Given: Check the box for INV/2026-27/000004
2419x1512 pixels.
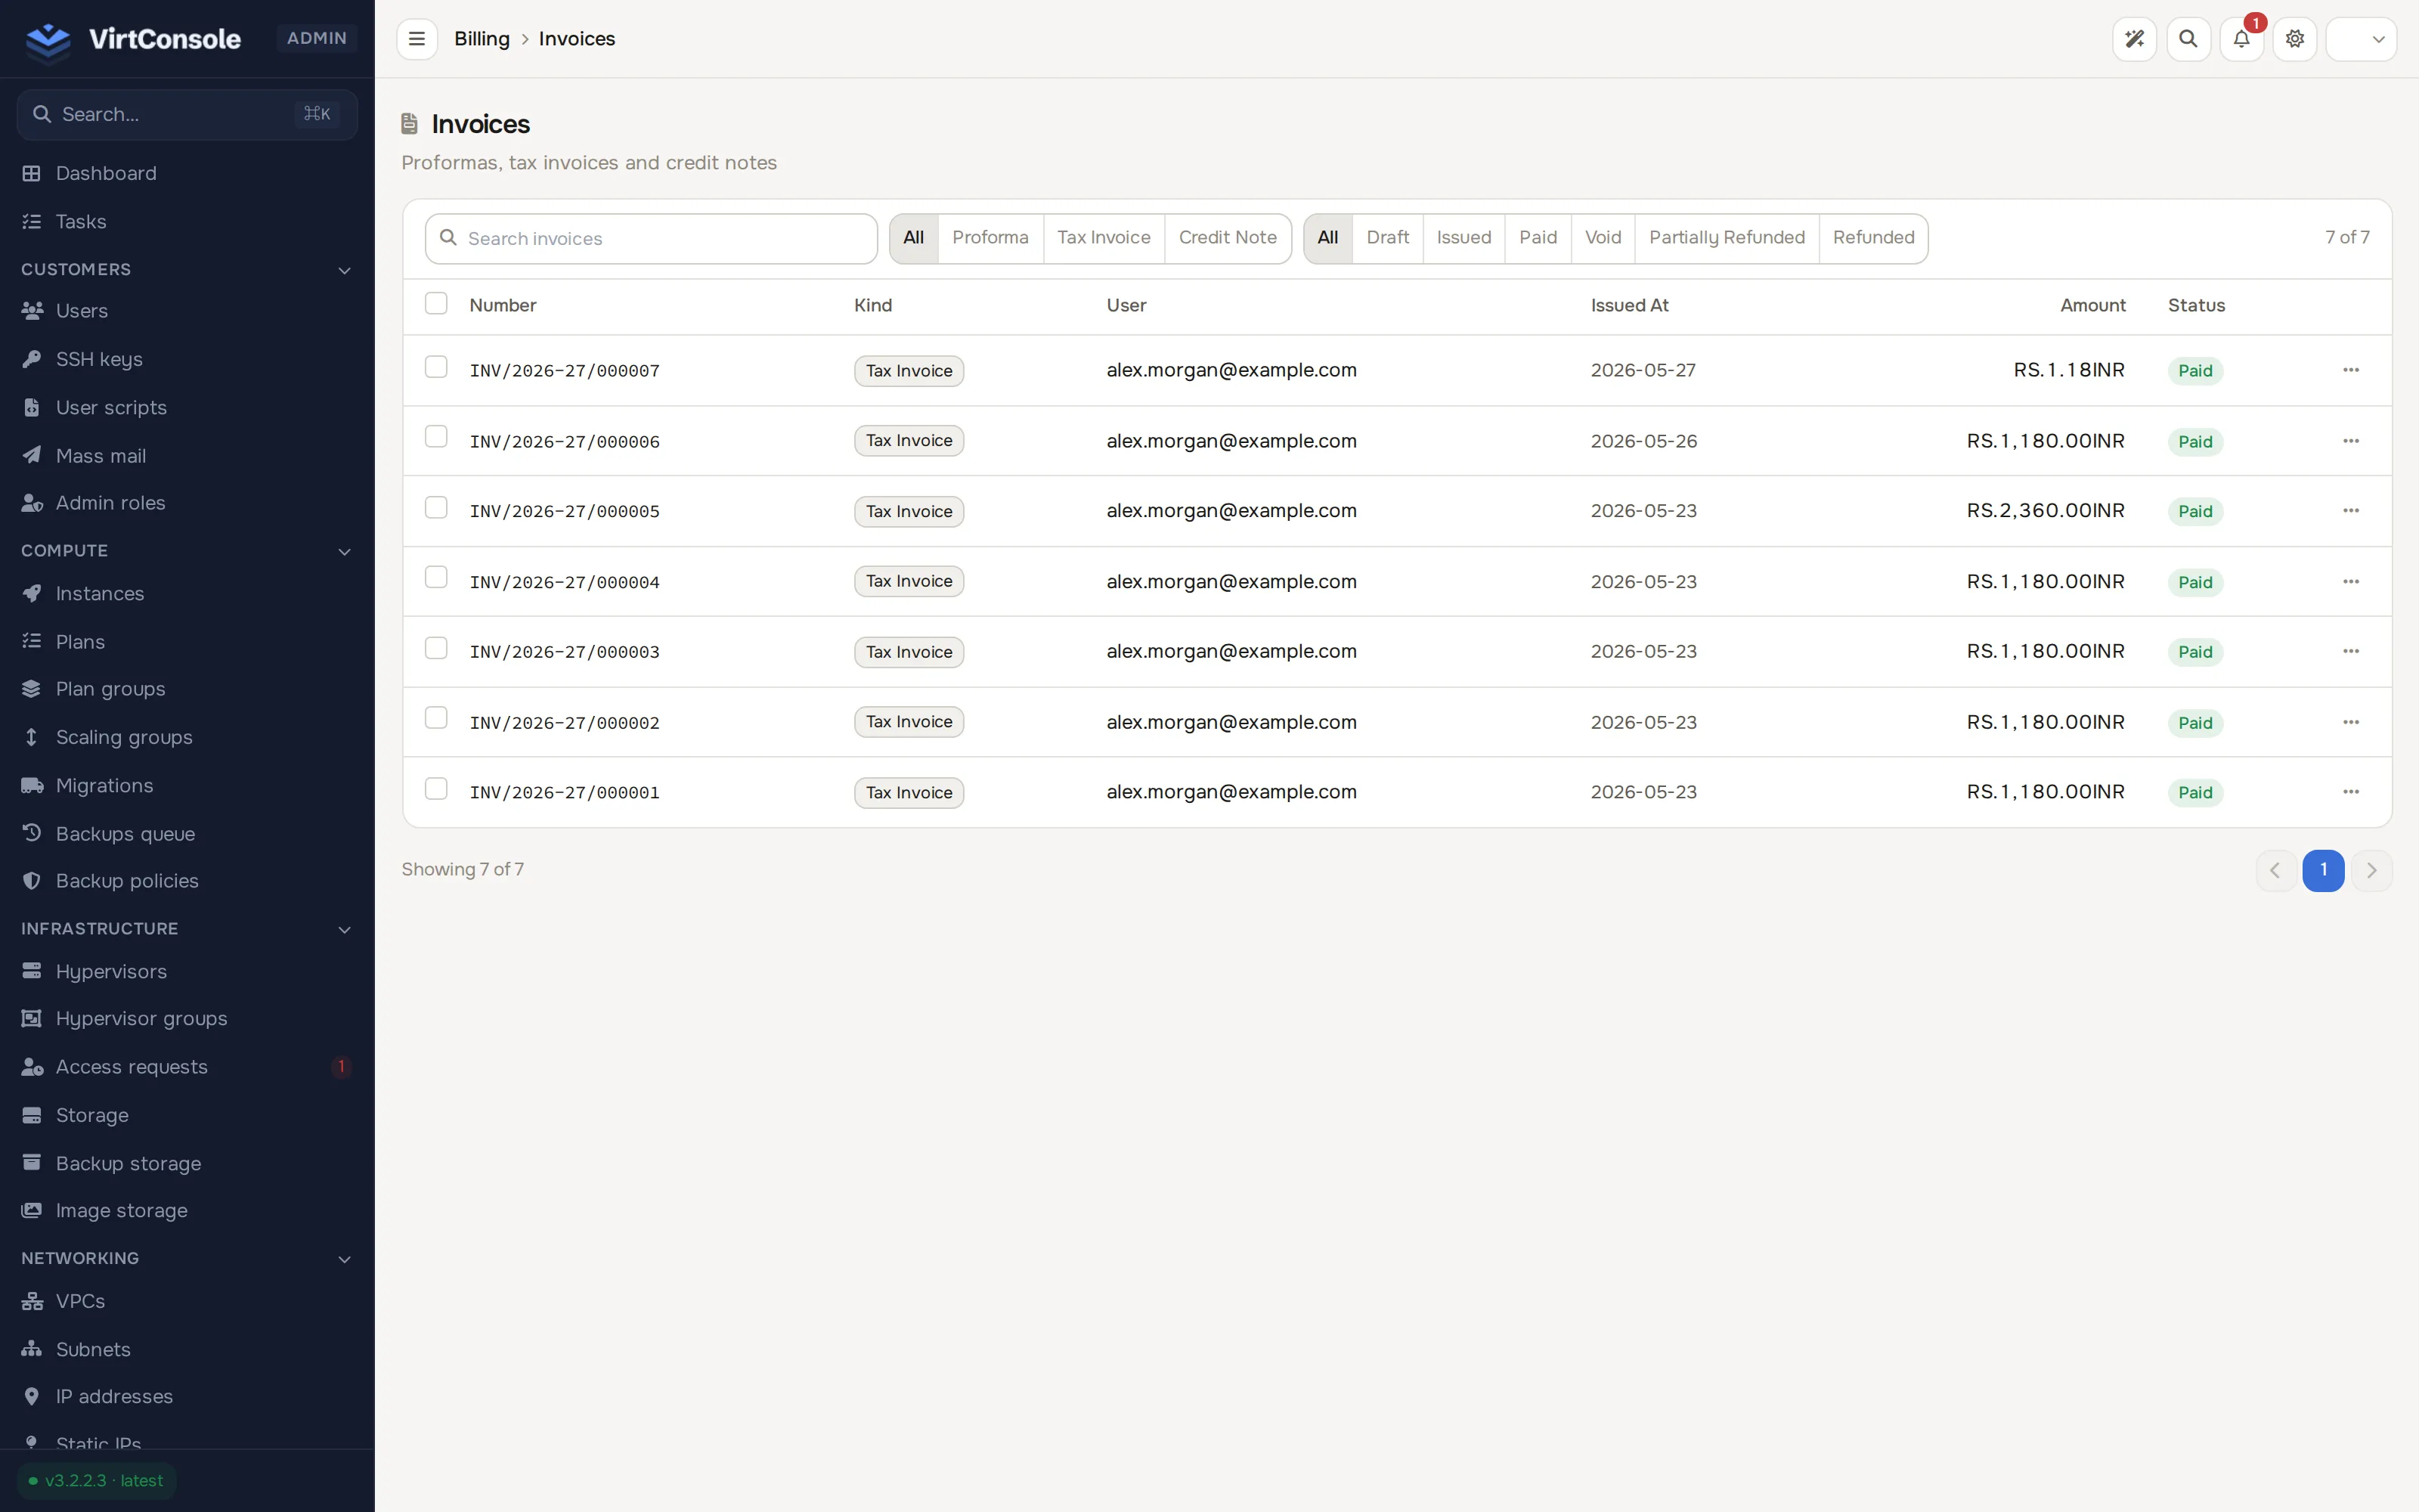Looking at the screenshot, I should tap(436, 578).
